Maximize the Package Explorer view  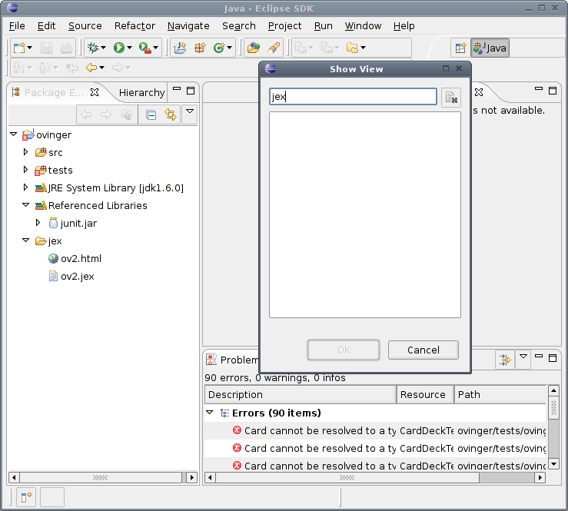coord(191,91)
